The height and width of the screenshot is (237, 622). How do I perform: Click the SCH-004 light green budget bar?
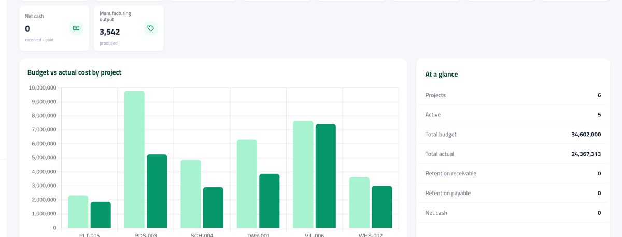191,194
